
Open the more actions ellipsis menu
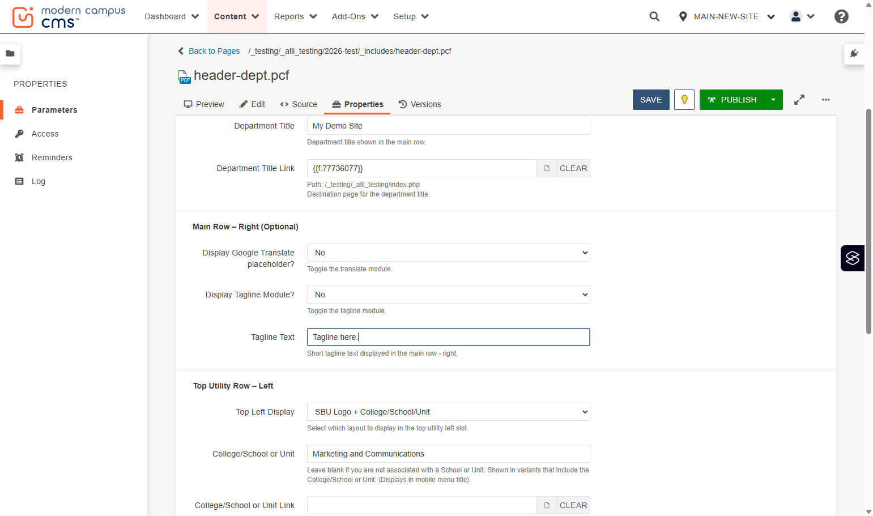click(x=826, y=100)
